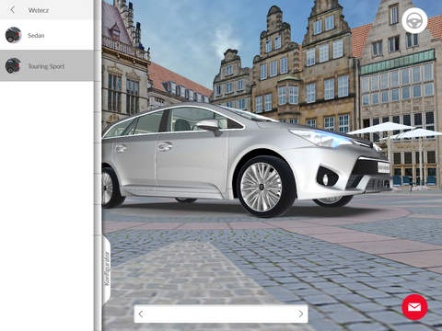The height and width of the screenshot is (331, 442).
Task: Tap the car's side mirror
Action: (x=209, y=126)
